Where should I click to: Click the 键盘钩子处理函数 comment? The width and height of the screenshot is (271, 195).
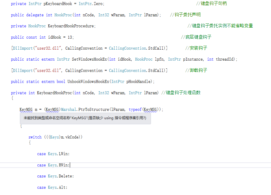click(x=181, y=93)
